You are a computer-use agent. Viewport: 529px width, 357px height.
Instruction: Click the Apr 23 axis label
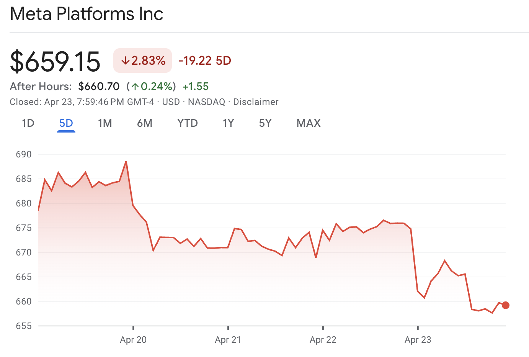(x=417, y=339)
